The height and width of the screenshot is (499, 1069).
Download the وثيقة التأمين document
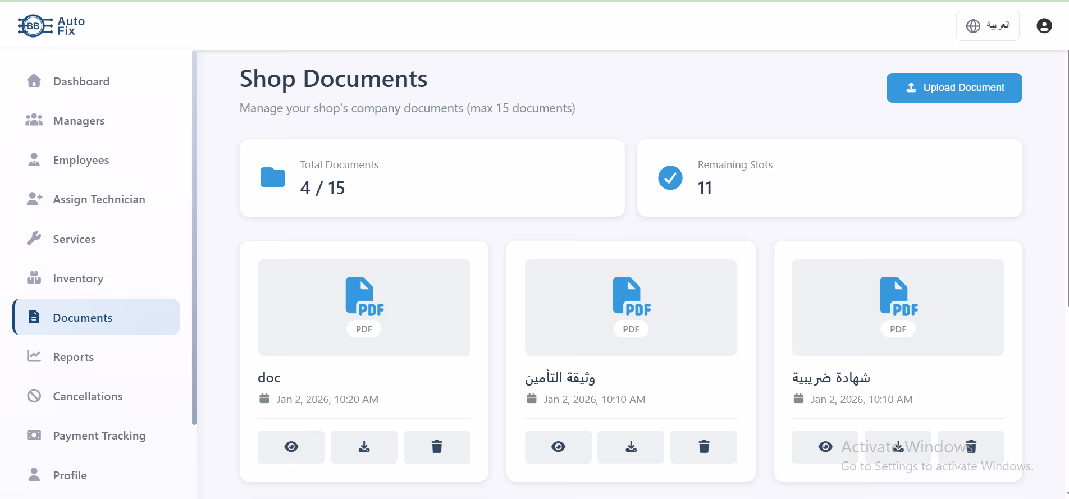631,447
